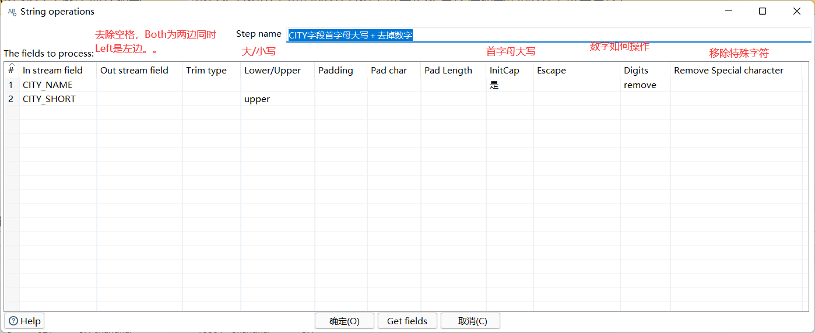
Task: Click Out stream field cell for CITY_NAME
Action: point(139,85)
